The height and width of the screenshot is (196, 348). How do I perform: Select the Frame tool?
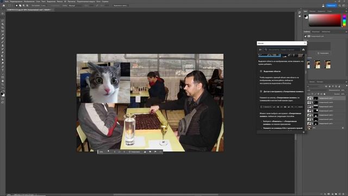[3, 31]
